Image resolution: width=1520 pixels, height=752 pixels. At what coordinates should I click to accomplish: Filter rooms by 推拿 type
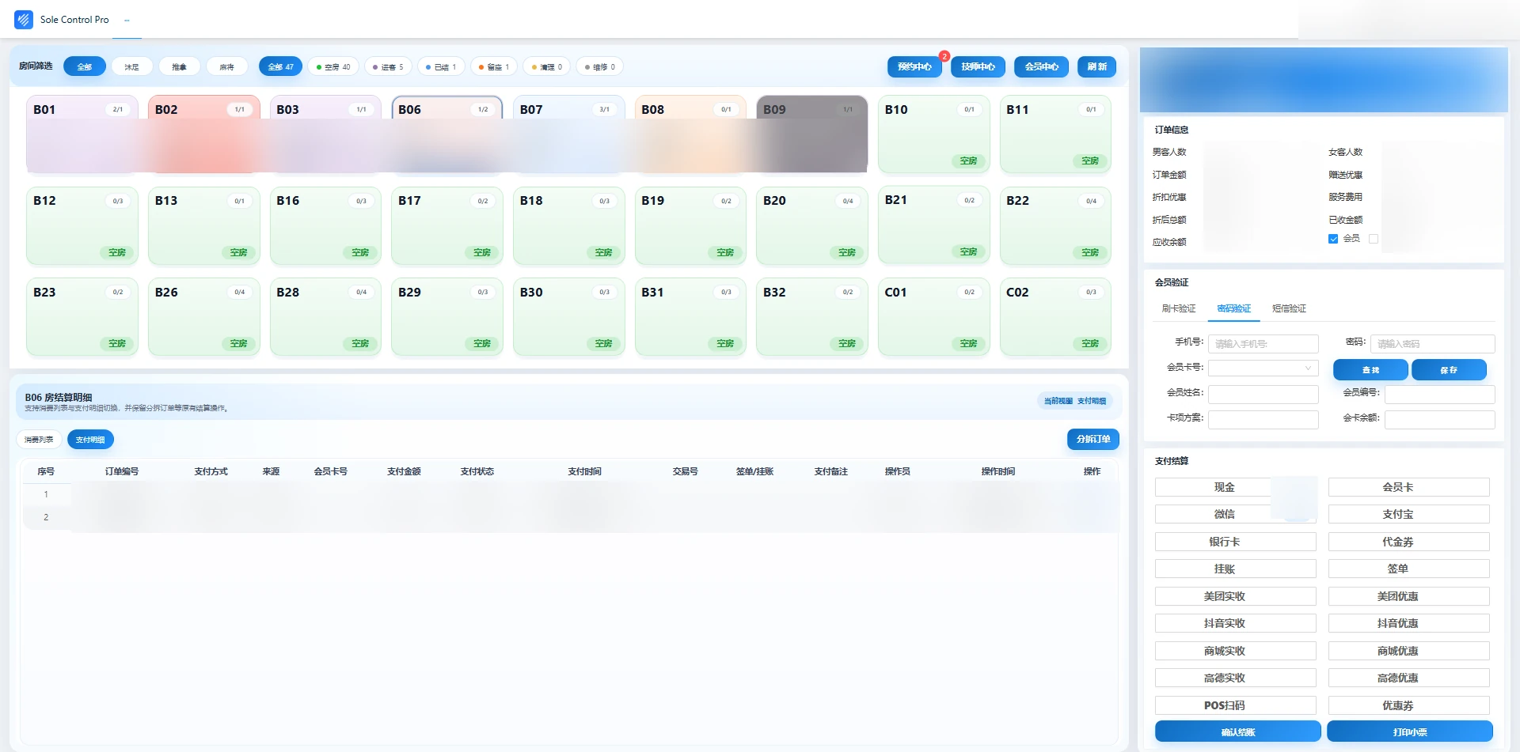(180, 67)
